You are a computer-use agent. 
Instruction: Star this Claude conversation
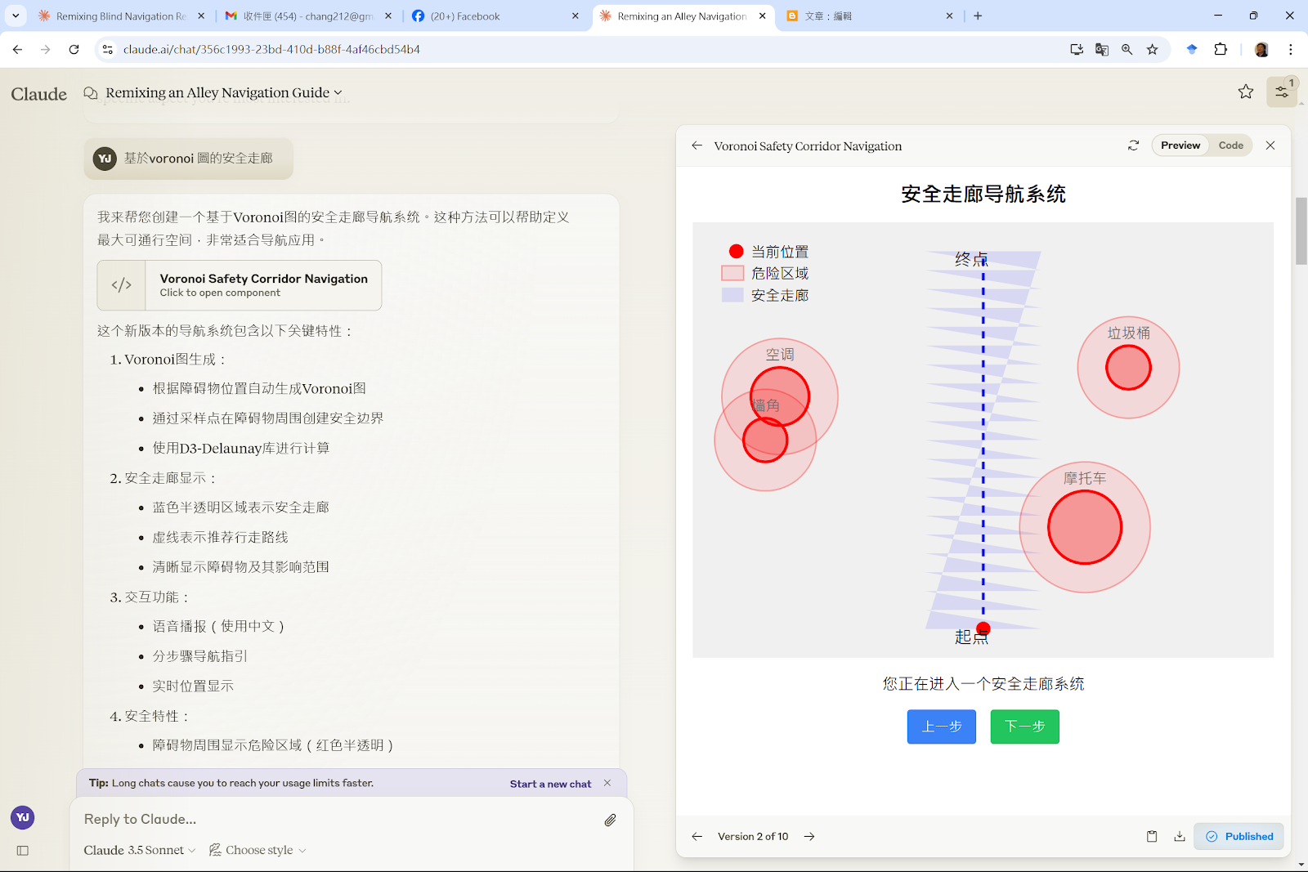(x=1246, y=92)
